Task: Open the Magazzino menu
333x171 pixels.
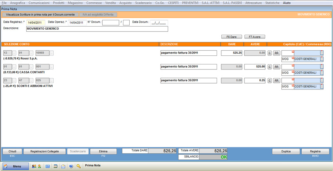Action: tap(75, 3)
